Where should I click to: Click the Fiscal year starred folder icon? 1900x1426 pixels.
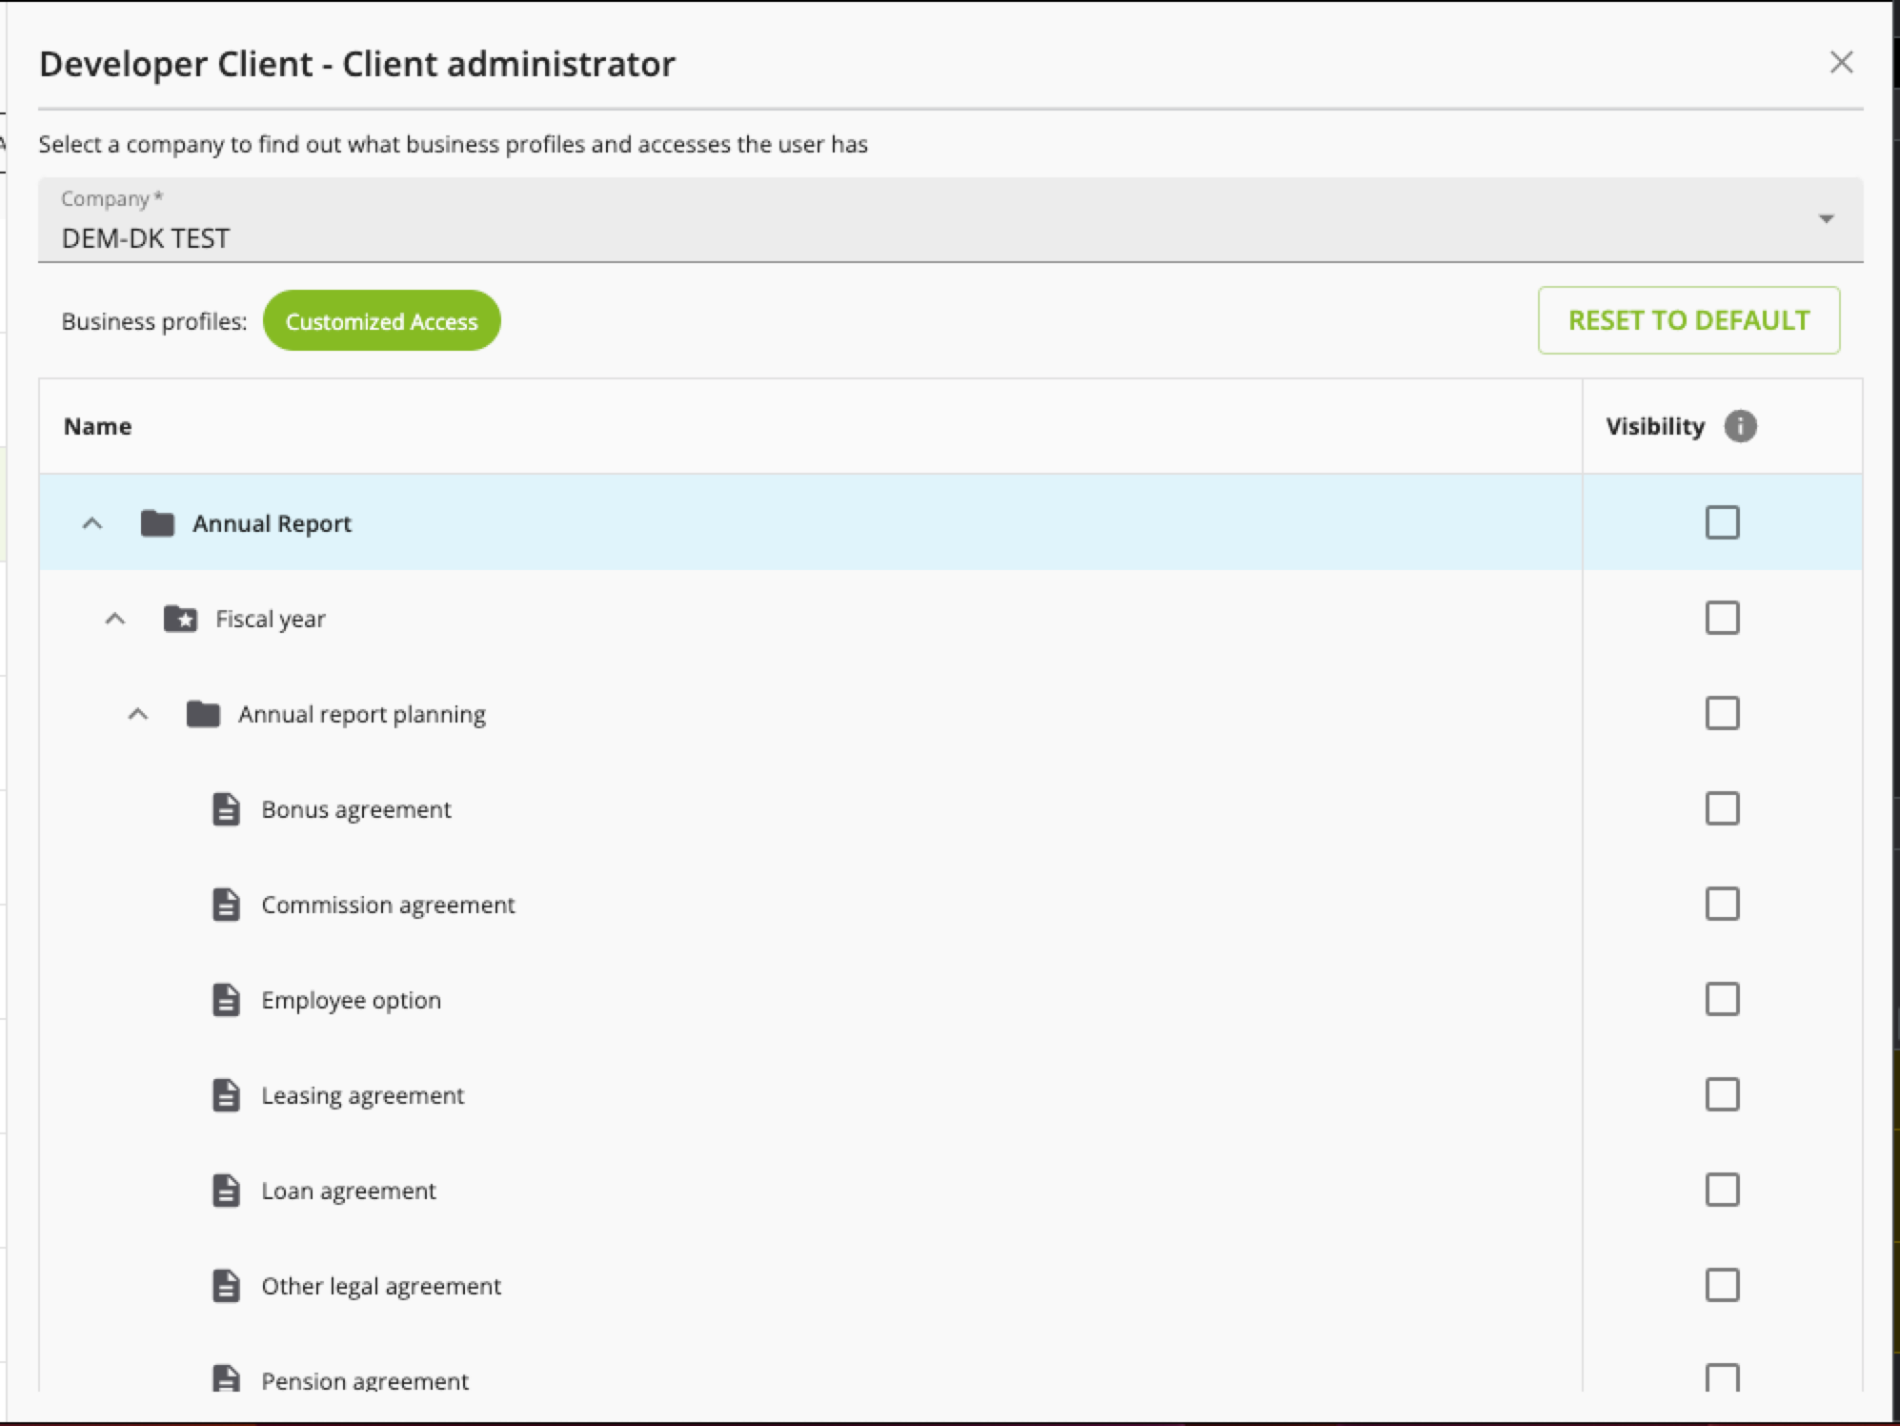[x=180, y=619]
